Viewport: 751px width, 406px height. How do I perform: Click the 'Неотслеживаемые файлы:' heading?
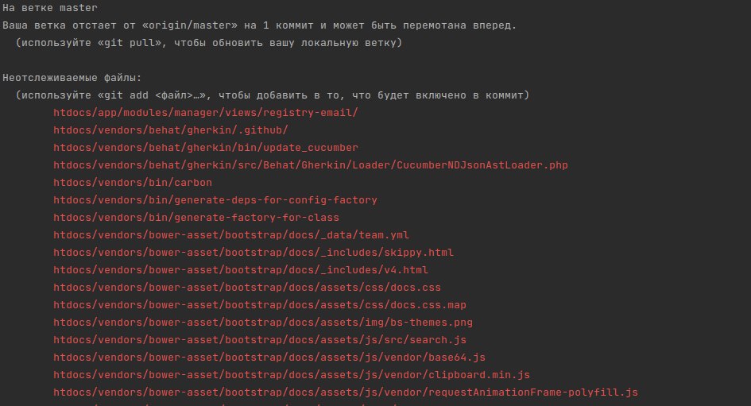click(x=72, y=78)
